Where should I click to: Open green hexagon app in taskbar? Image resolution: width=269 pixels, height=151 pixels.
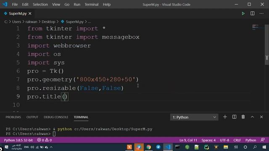pos(187,147)
